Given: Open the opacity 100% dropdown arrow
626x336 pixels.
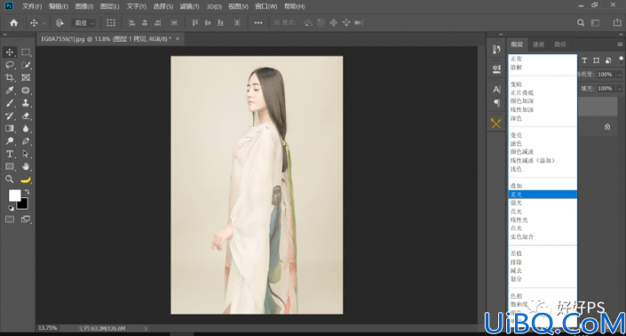Looking at the screenshot, I should [620, 75].
